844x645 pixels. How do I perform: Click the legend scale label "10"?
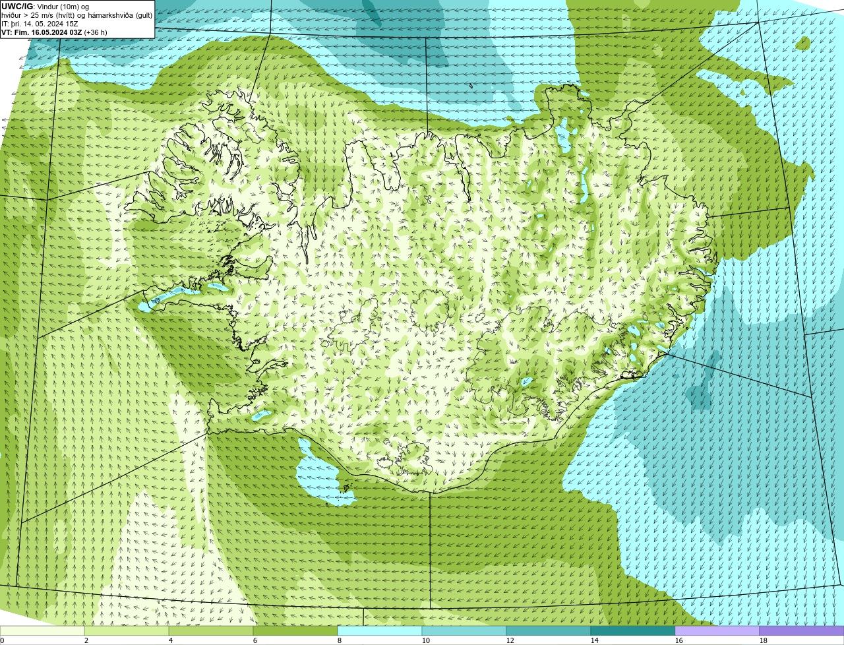(x=426, y=640)
